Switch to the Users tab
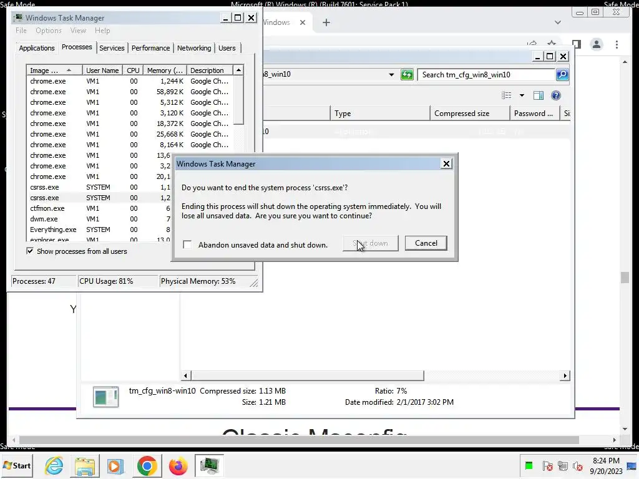Viewport: 639px width, 479px height. point(227,48)
